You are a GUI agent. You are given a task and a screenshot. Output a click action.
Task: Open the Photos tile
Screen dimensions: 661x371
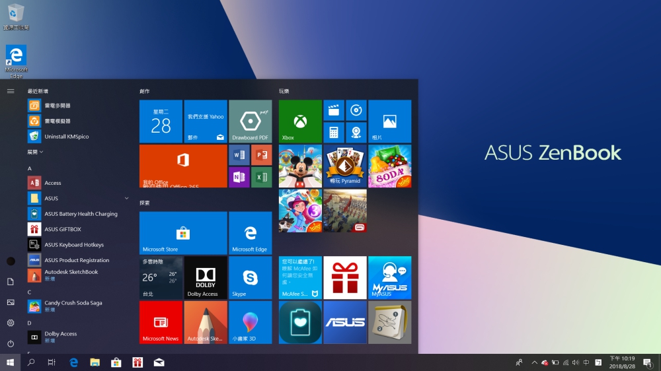point(389,121)
